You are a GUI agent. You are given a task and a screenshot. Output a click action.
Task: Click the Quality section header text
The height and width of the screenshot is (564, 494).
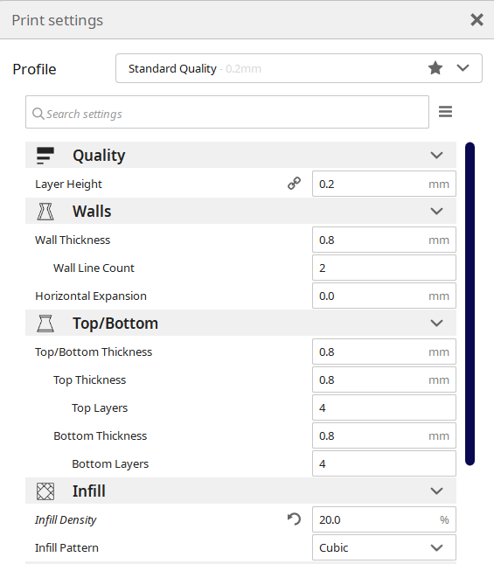click(99, 156)
